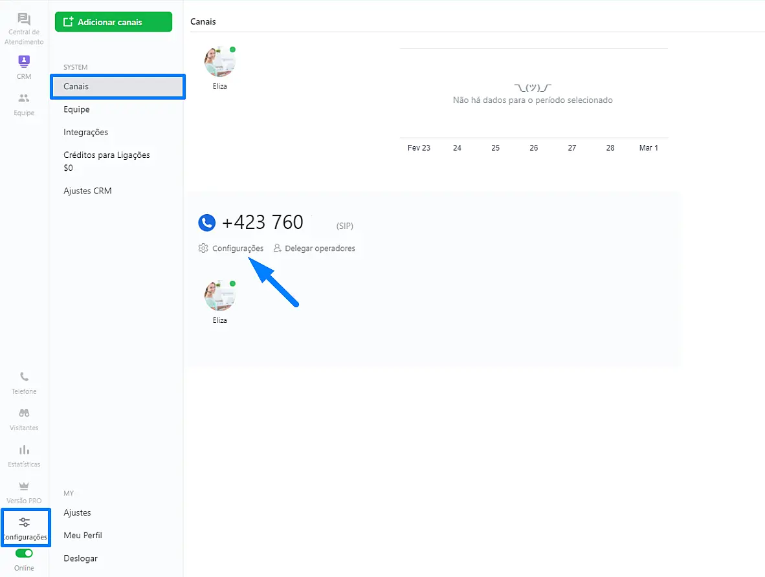
Task: Open the Telefone phone icon
Action: click(24, 377)
